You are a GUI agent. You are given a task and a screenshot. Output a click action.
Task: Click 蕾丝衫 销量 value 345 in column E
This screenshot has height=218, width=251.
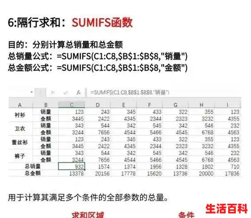coord(123,139)
